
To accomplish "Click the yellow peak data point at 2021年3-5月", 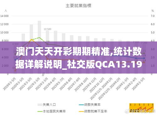I will point(31,40).
